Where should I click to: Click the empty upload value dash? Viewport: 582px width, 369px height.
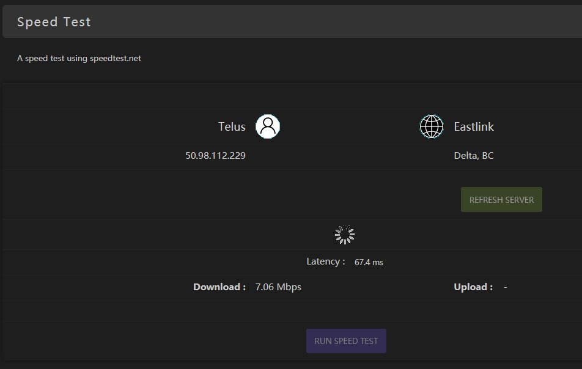point(506,287)
